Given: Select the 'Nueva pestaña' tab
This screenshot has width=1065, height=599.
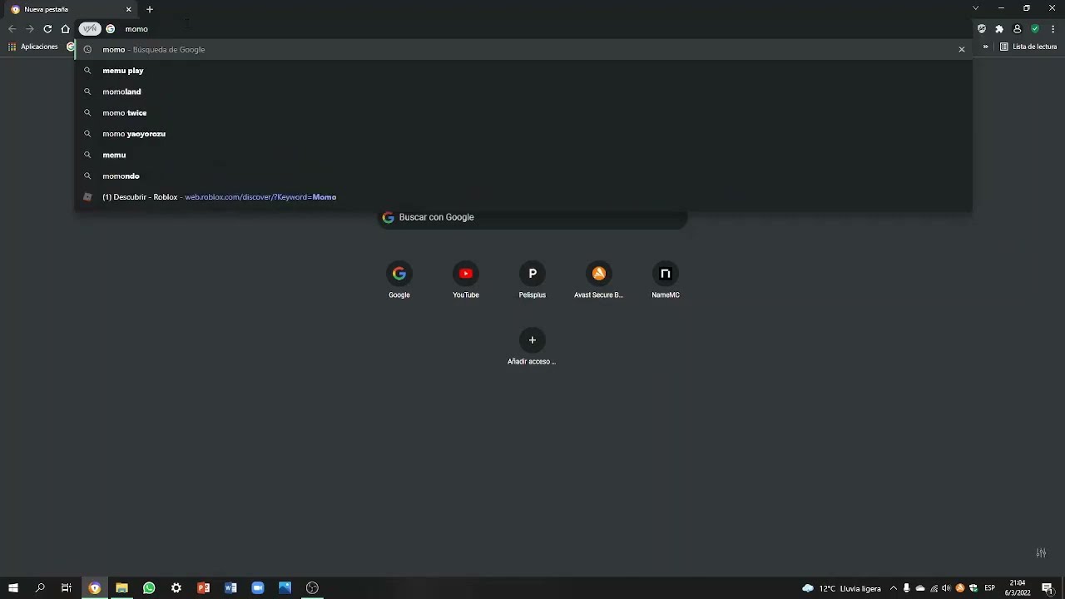Looking at the screenshot, I should [x=72, y=9].
